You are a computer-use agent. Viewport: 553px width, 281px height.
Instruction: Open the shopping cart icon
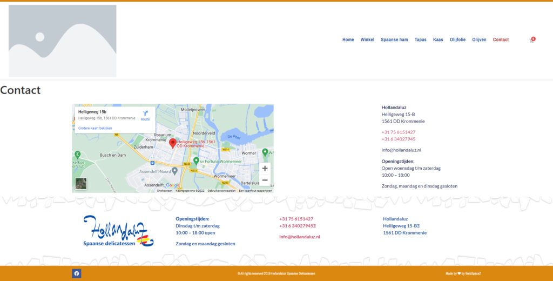tap(532, 40)
